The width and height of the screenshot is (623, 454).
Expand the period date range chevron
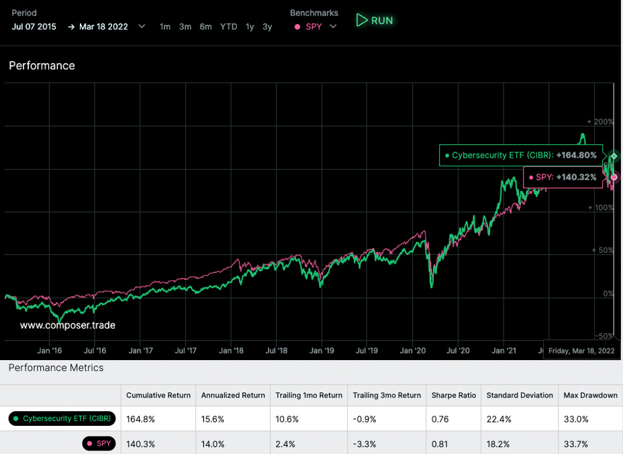tap(142, 27)
